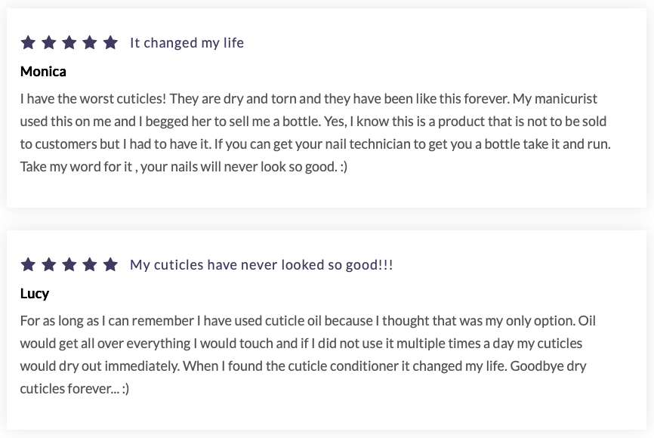Image resolution: width=654 pixels, height=438 pixels.
Task: Click the line starting "Take my word for it"
Action: (184, 166)
